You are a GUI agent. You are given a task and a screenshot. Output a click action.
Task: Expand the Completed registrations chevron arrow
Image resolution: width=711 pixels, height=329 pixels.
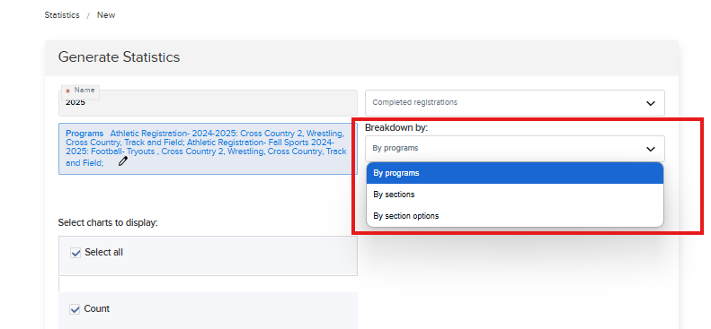click(650, 103)
